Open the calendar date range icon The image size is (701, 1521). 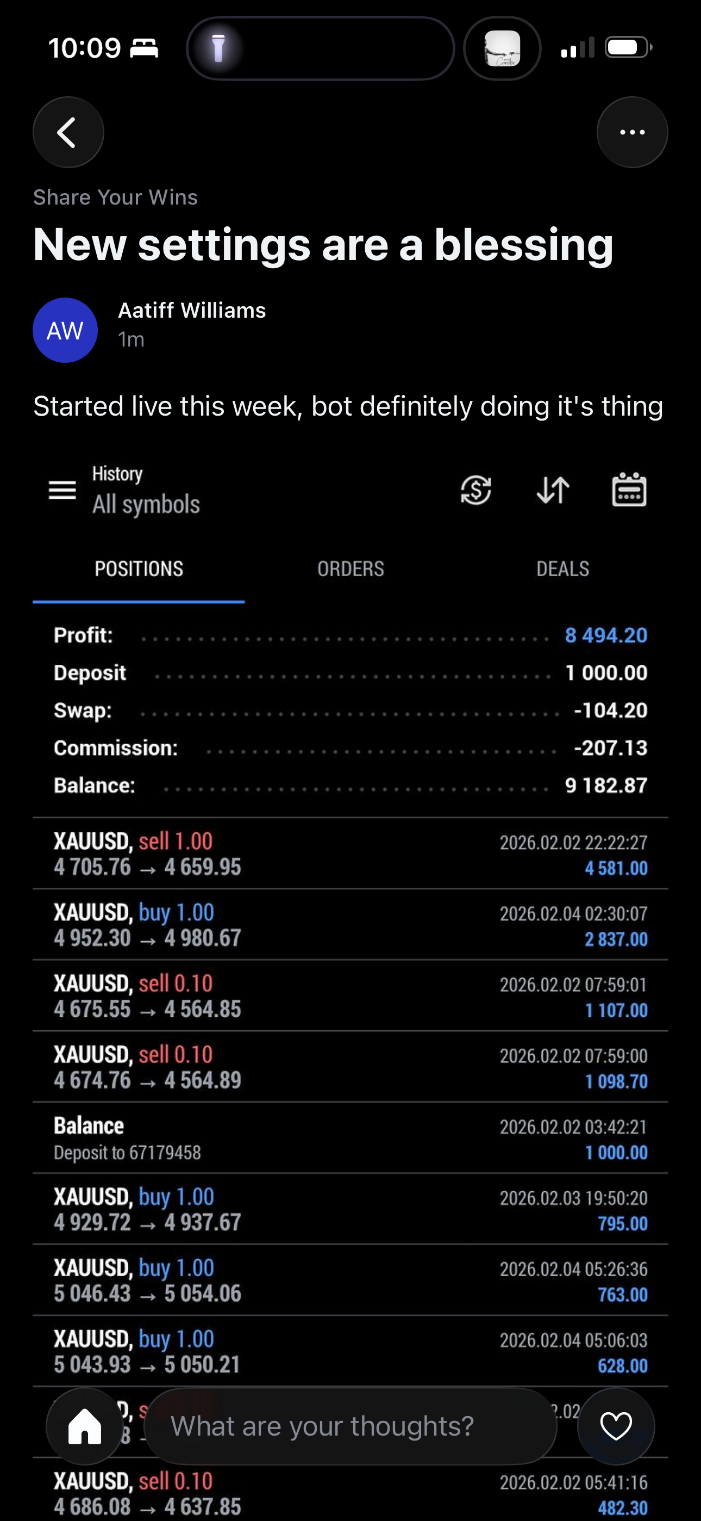(x=629, y=490)
